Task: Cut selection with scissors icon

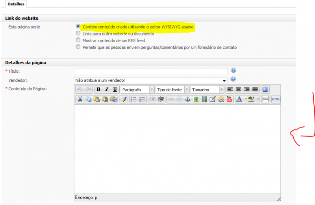Action: (x=80, y=99)
